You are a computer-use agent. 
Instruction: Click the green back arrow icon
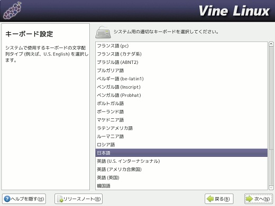pyautogui.click(x=210, y=199)
